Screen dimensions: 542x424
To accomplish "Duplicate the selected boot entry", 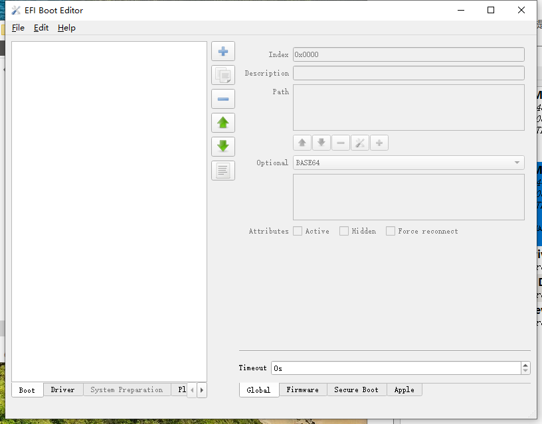I will pyautogui.click(x=223, y=75).
